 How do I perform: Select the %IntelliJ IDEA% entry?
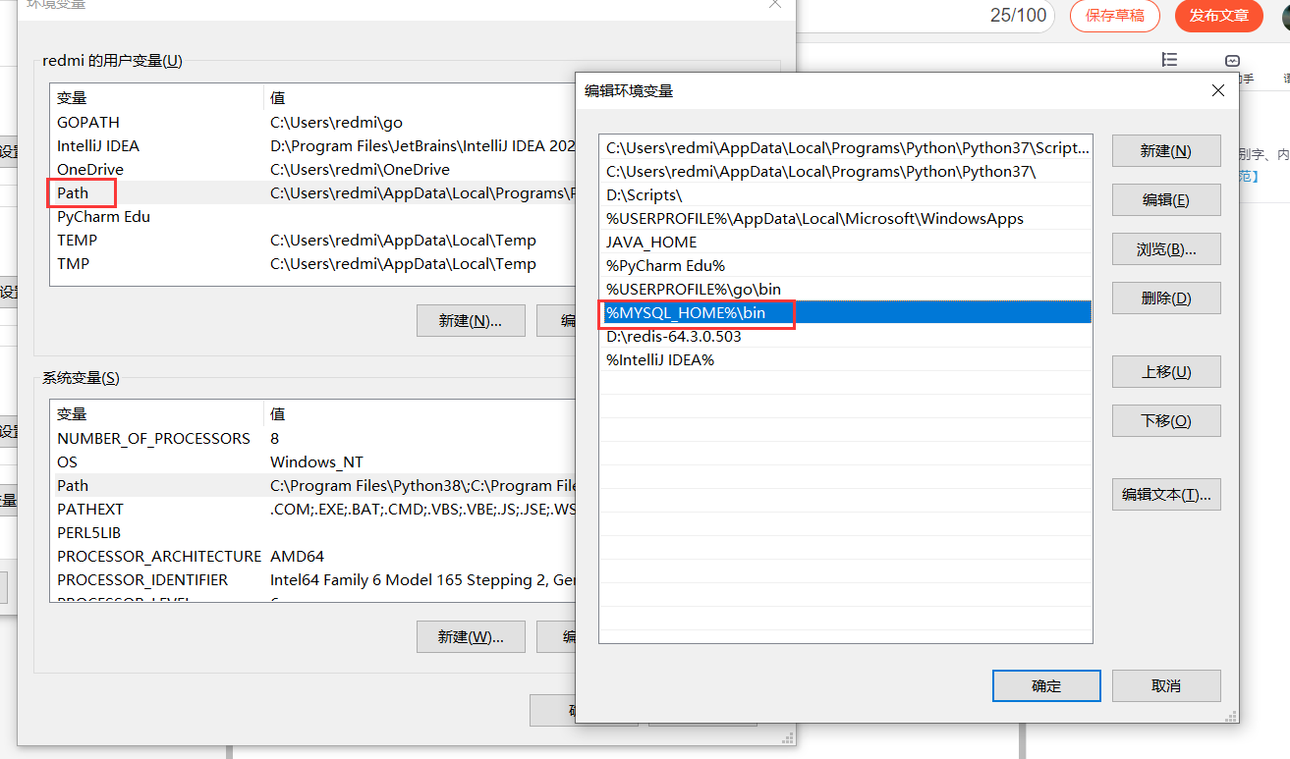846,360
